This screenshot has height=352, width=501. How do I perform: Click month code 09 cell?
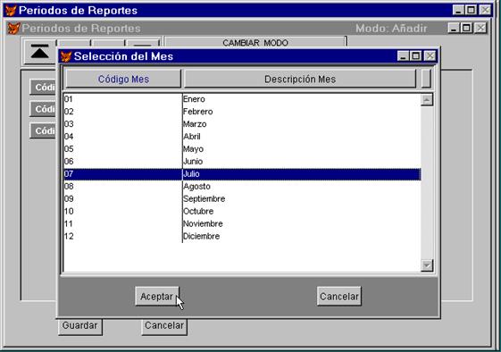pos(122,199)
